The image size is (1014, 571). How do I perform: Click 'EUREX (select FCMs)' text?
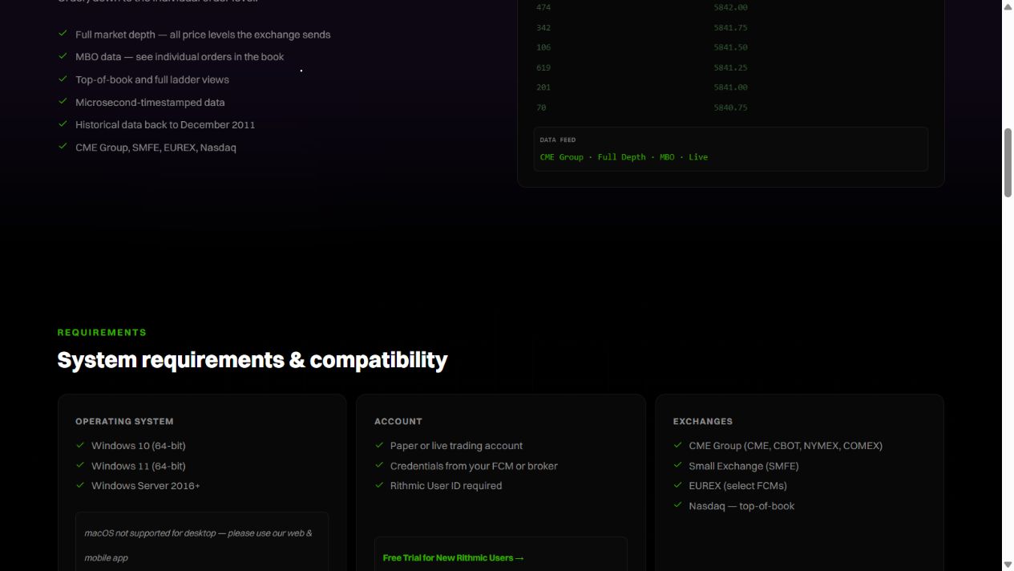(737, 485)
